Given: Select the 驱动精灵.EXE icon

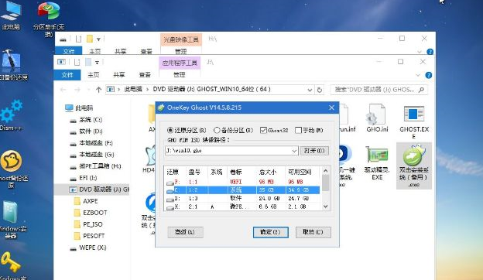Looking at the screenshot, I should coord(377,162).
